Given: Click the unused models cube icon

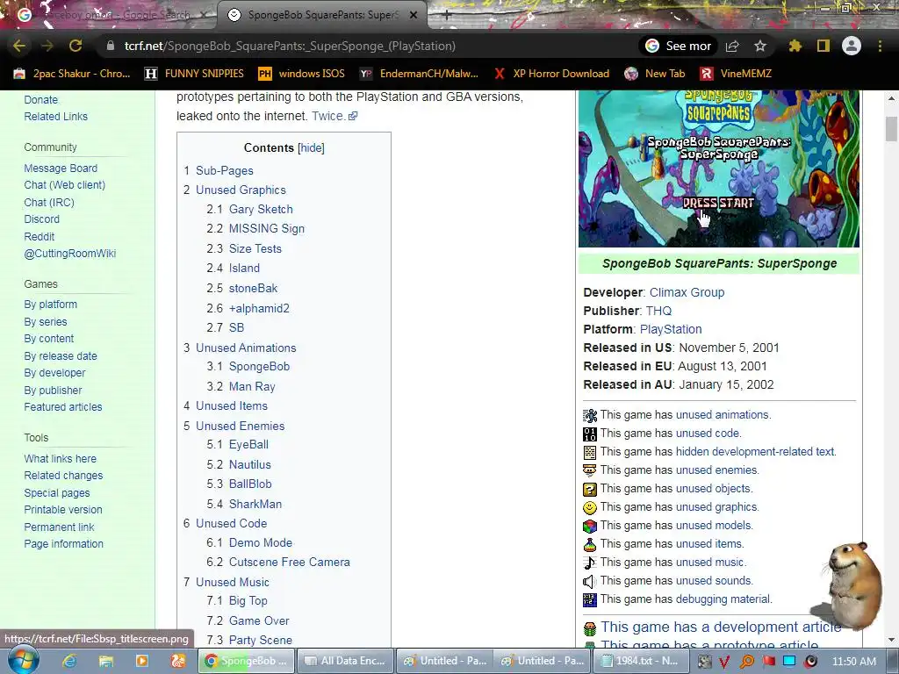Looking at the screenshot, I should [590, 526].
